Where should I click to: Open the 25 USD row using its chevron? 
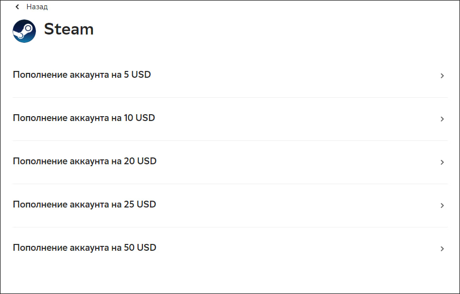click(x=442, y=206)
